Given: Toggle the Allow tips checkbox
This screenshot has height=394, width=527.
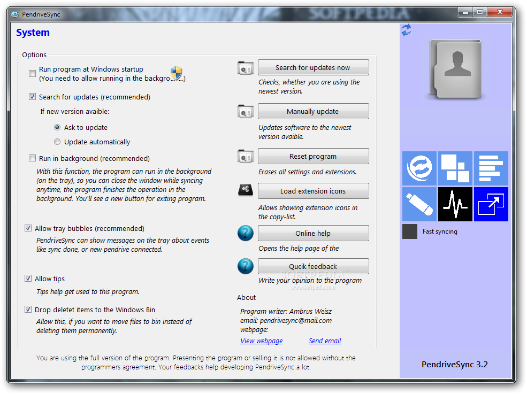Looking at the screenshot, I should (x=28, y=279).
